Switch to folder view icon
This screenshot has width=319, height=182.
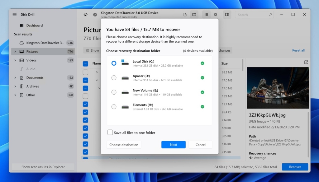(x=194, y=15)
